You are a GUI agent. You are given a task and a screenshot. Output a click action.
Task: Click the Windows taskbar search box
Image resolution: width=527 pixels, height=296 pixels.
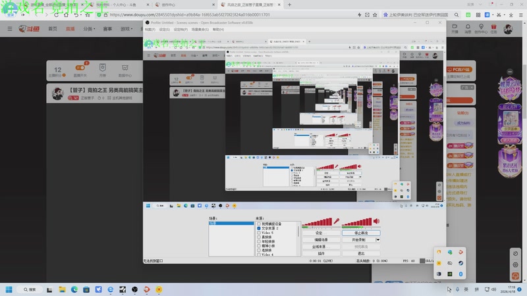(x=30, y=289)
